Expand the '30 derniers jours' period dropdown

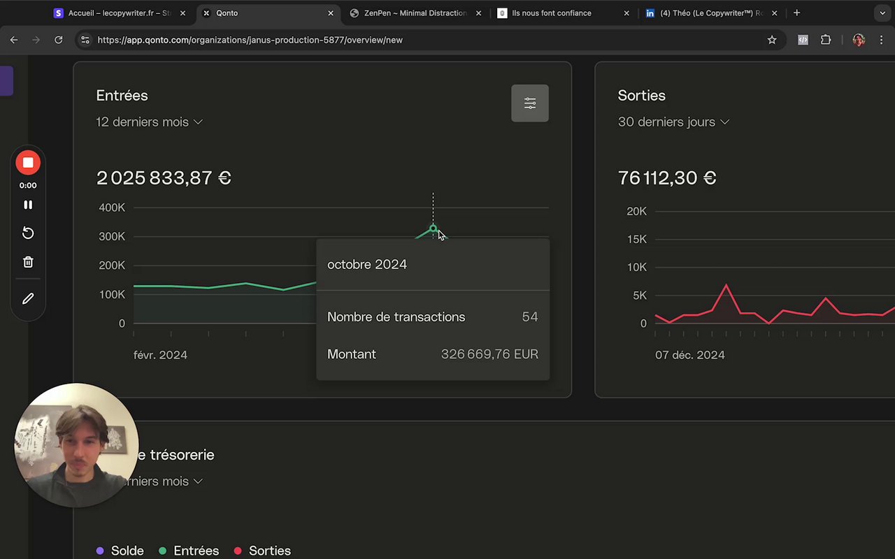[673, 122]
